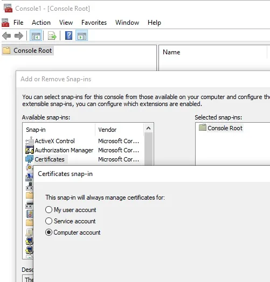
Task: Click the scroll-up arrow in Available snap-ins
Action: point(148,129)
